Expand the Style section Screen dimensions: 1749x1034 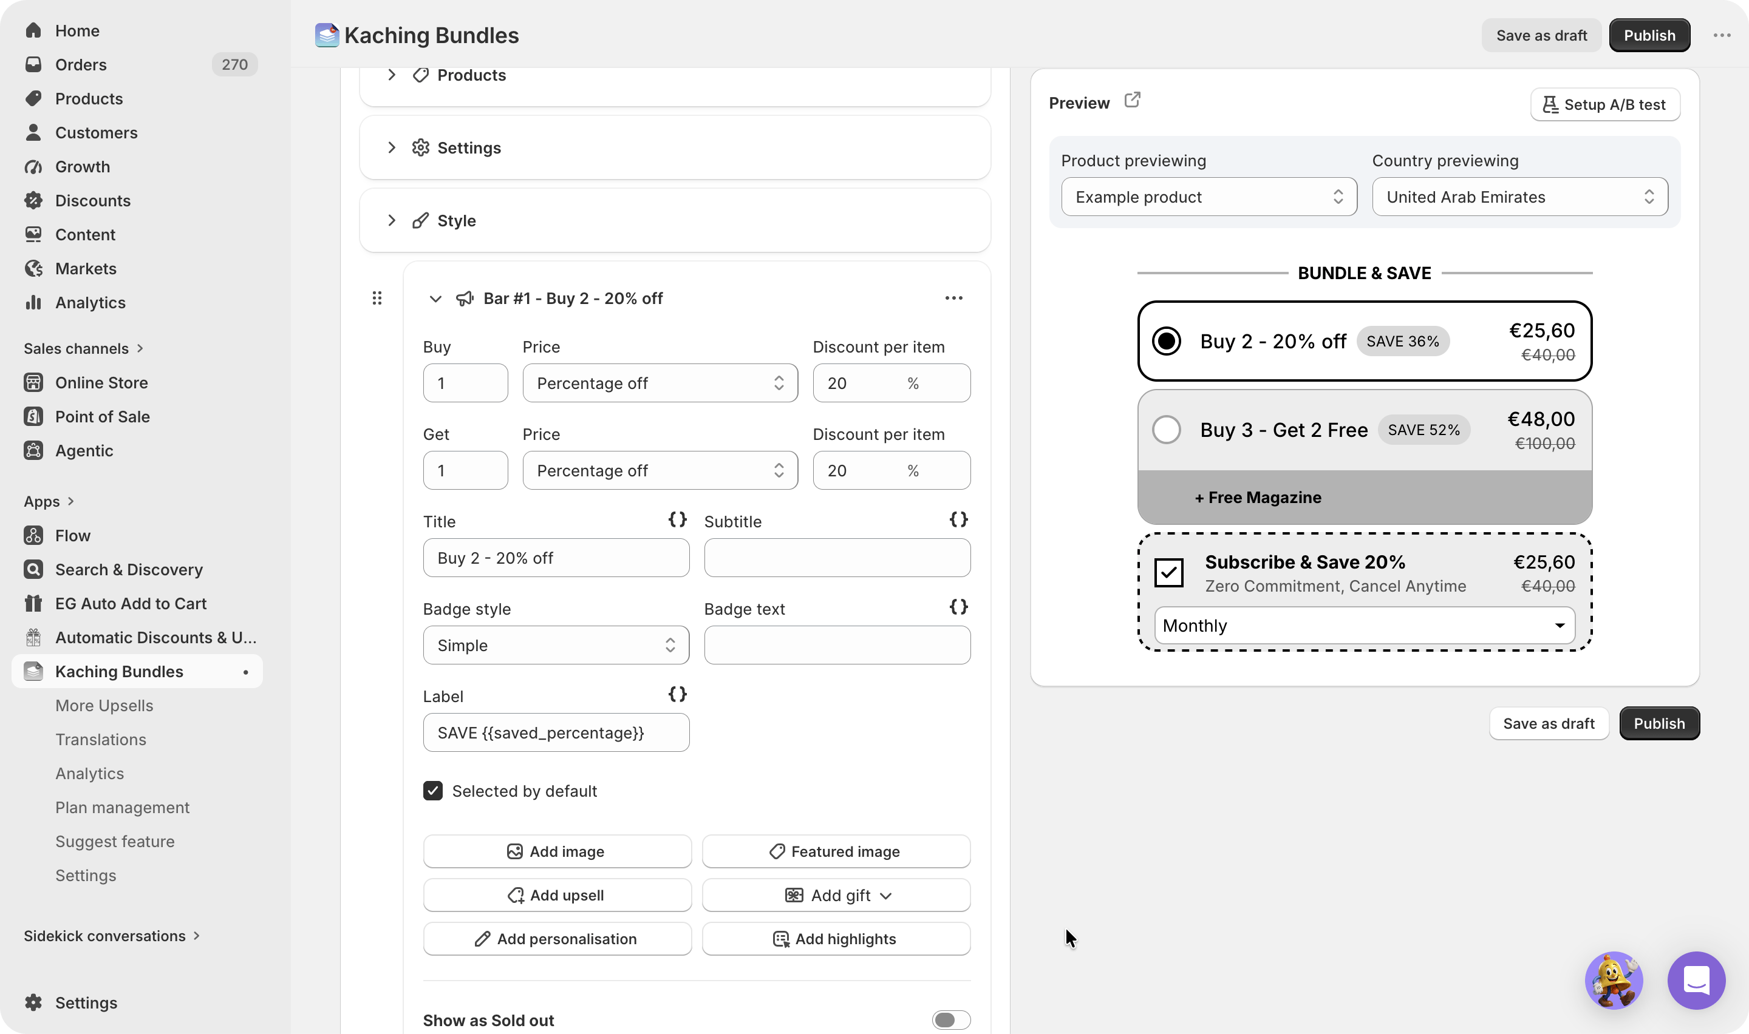click(675, 221)
